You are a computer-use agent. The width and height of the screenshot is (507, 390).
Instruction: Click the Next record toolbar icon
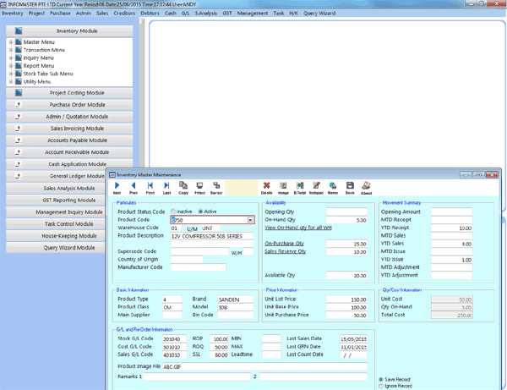point(117,187)
